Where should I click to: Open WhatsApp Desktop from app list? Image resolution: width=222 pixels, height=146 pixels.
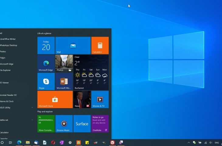tap(8, 45)
